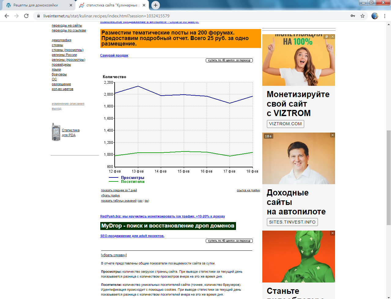Click the browser forward arrow
Screen dimensions: 391x299
coord(17,16)
